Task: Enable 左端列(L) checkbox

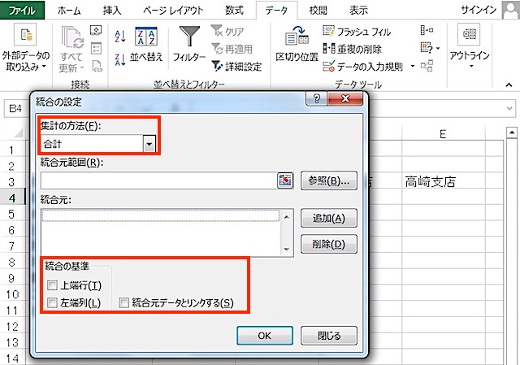Action: [52, 302]
